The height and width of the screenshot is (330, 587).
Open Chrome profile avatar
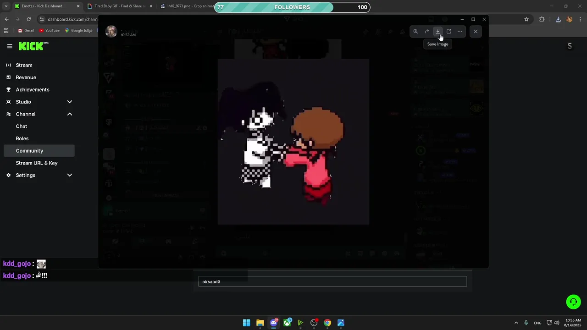[570, 19]
